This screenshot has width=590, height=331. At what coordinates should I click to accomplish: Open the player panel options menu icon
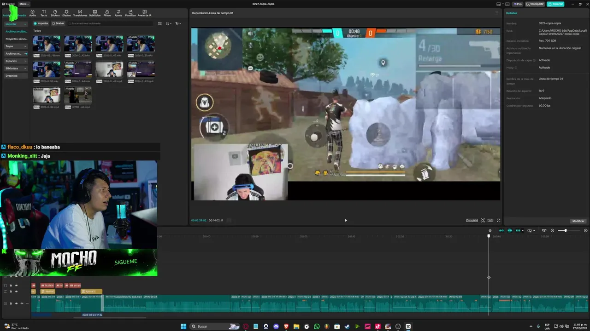click(496, 13)
